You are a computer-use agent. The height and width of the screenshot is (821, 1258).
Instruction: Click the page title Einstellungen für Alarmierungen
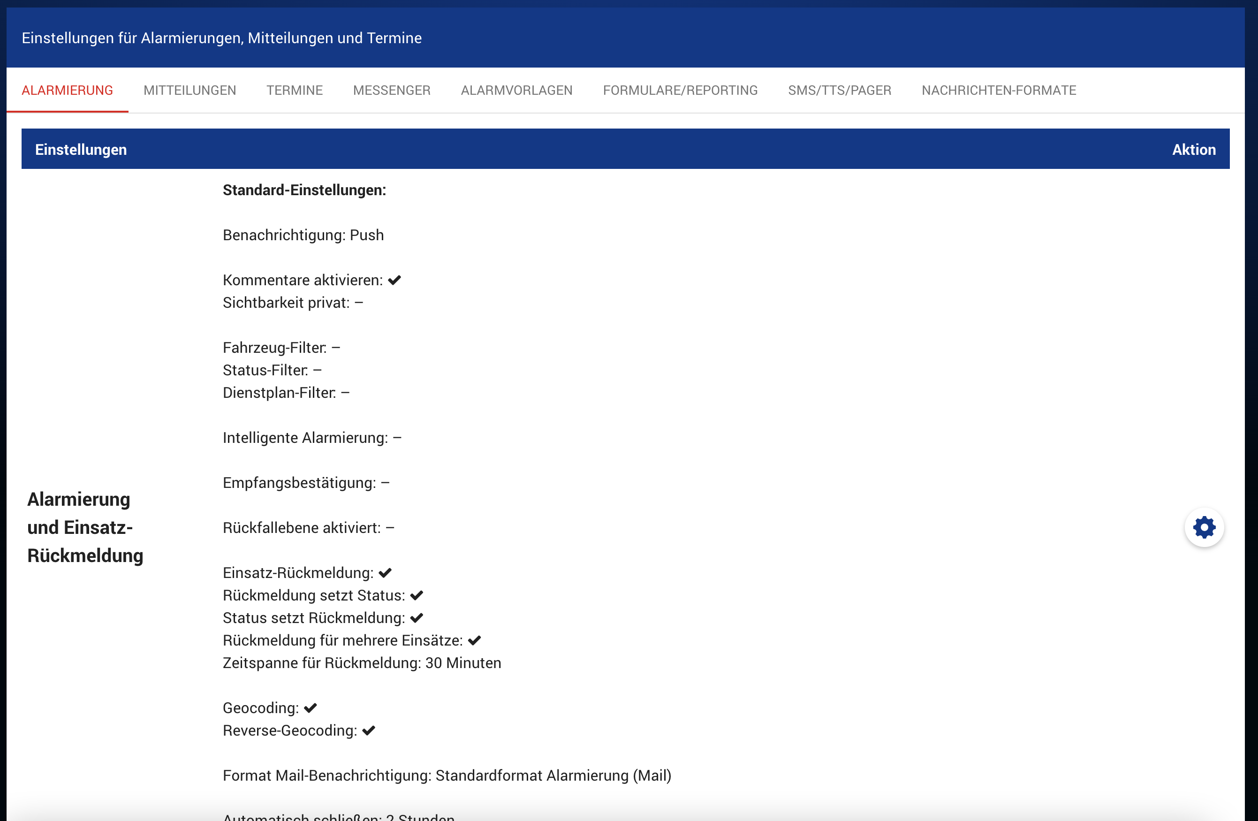click(221, 38)
